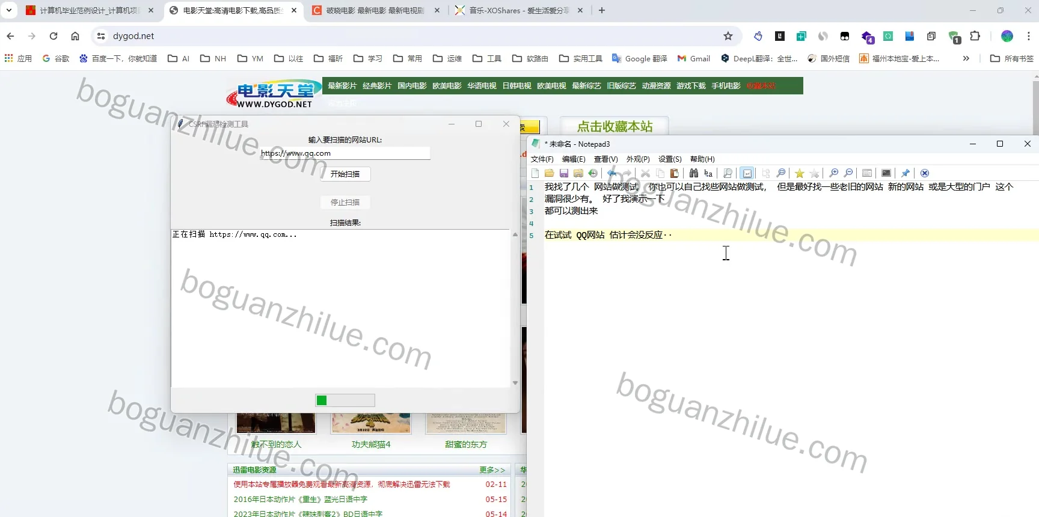
Task: Click the 甜蜜的东方 movie title link
Action: pos(466,445)
